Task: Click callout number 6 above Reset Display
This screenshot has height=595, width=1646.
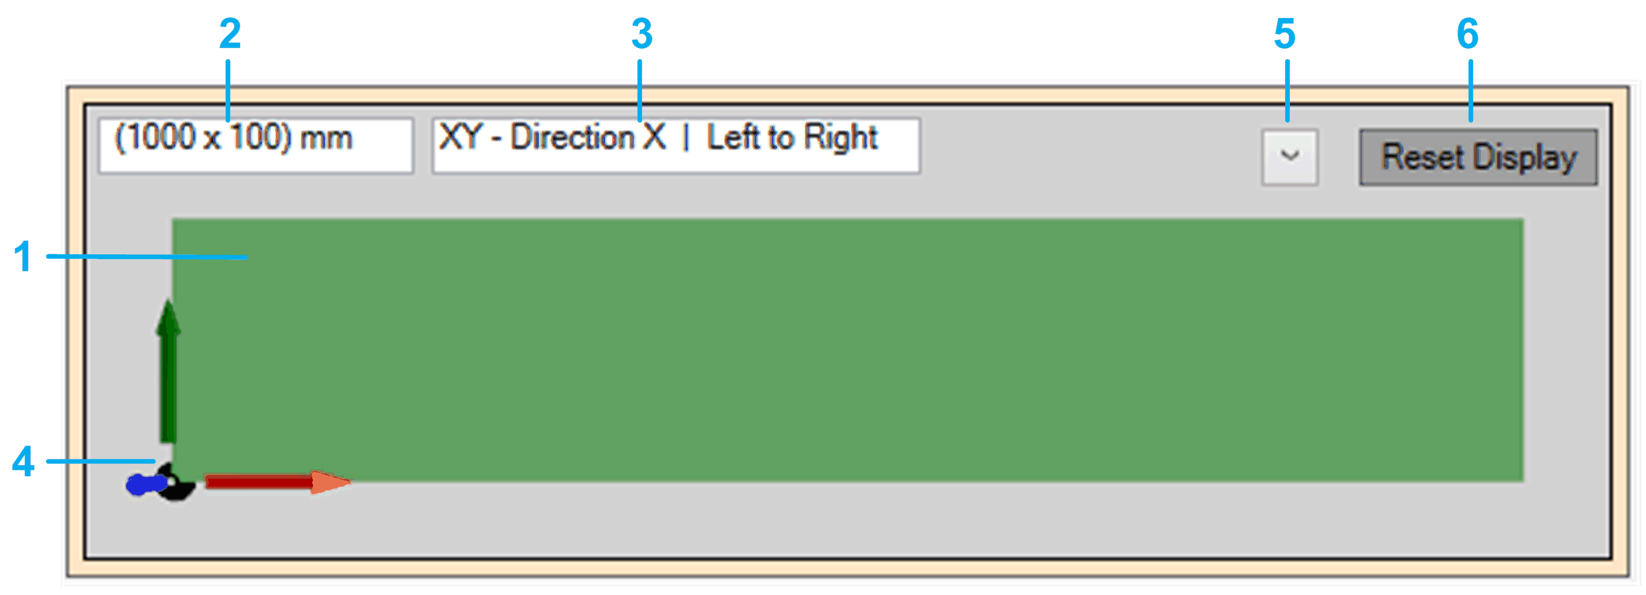Action: coord(1468,33)
